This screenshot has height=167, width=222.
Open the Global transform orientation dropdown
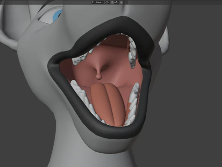[x=98, y=2]
